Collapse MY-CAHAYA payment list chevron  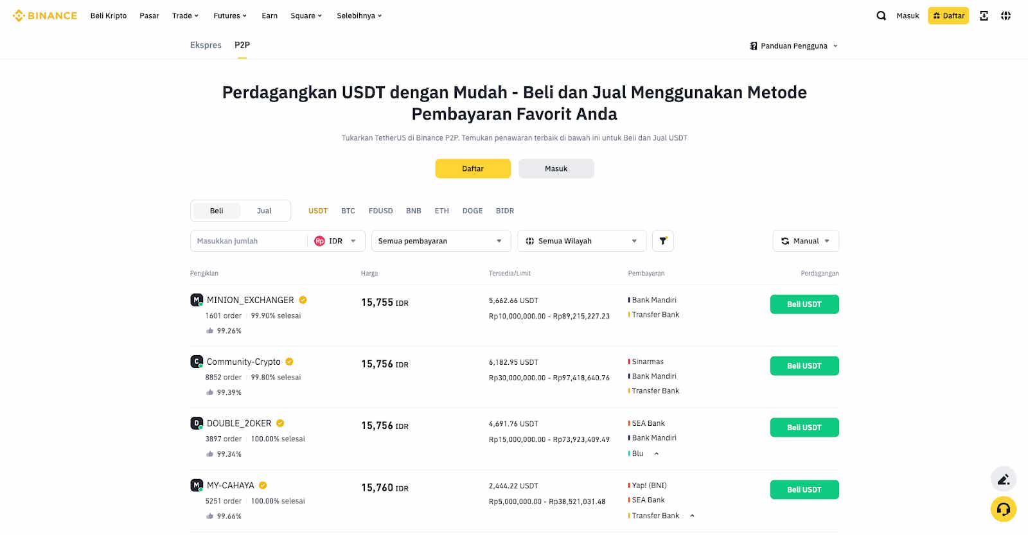(x=692, y=516)
